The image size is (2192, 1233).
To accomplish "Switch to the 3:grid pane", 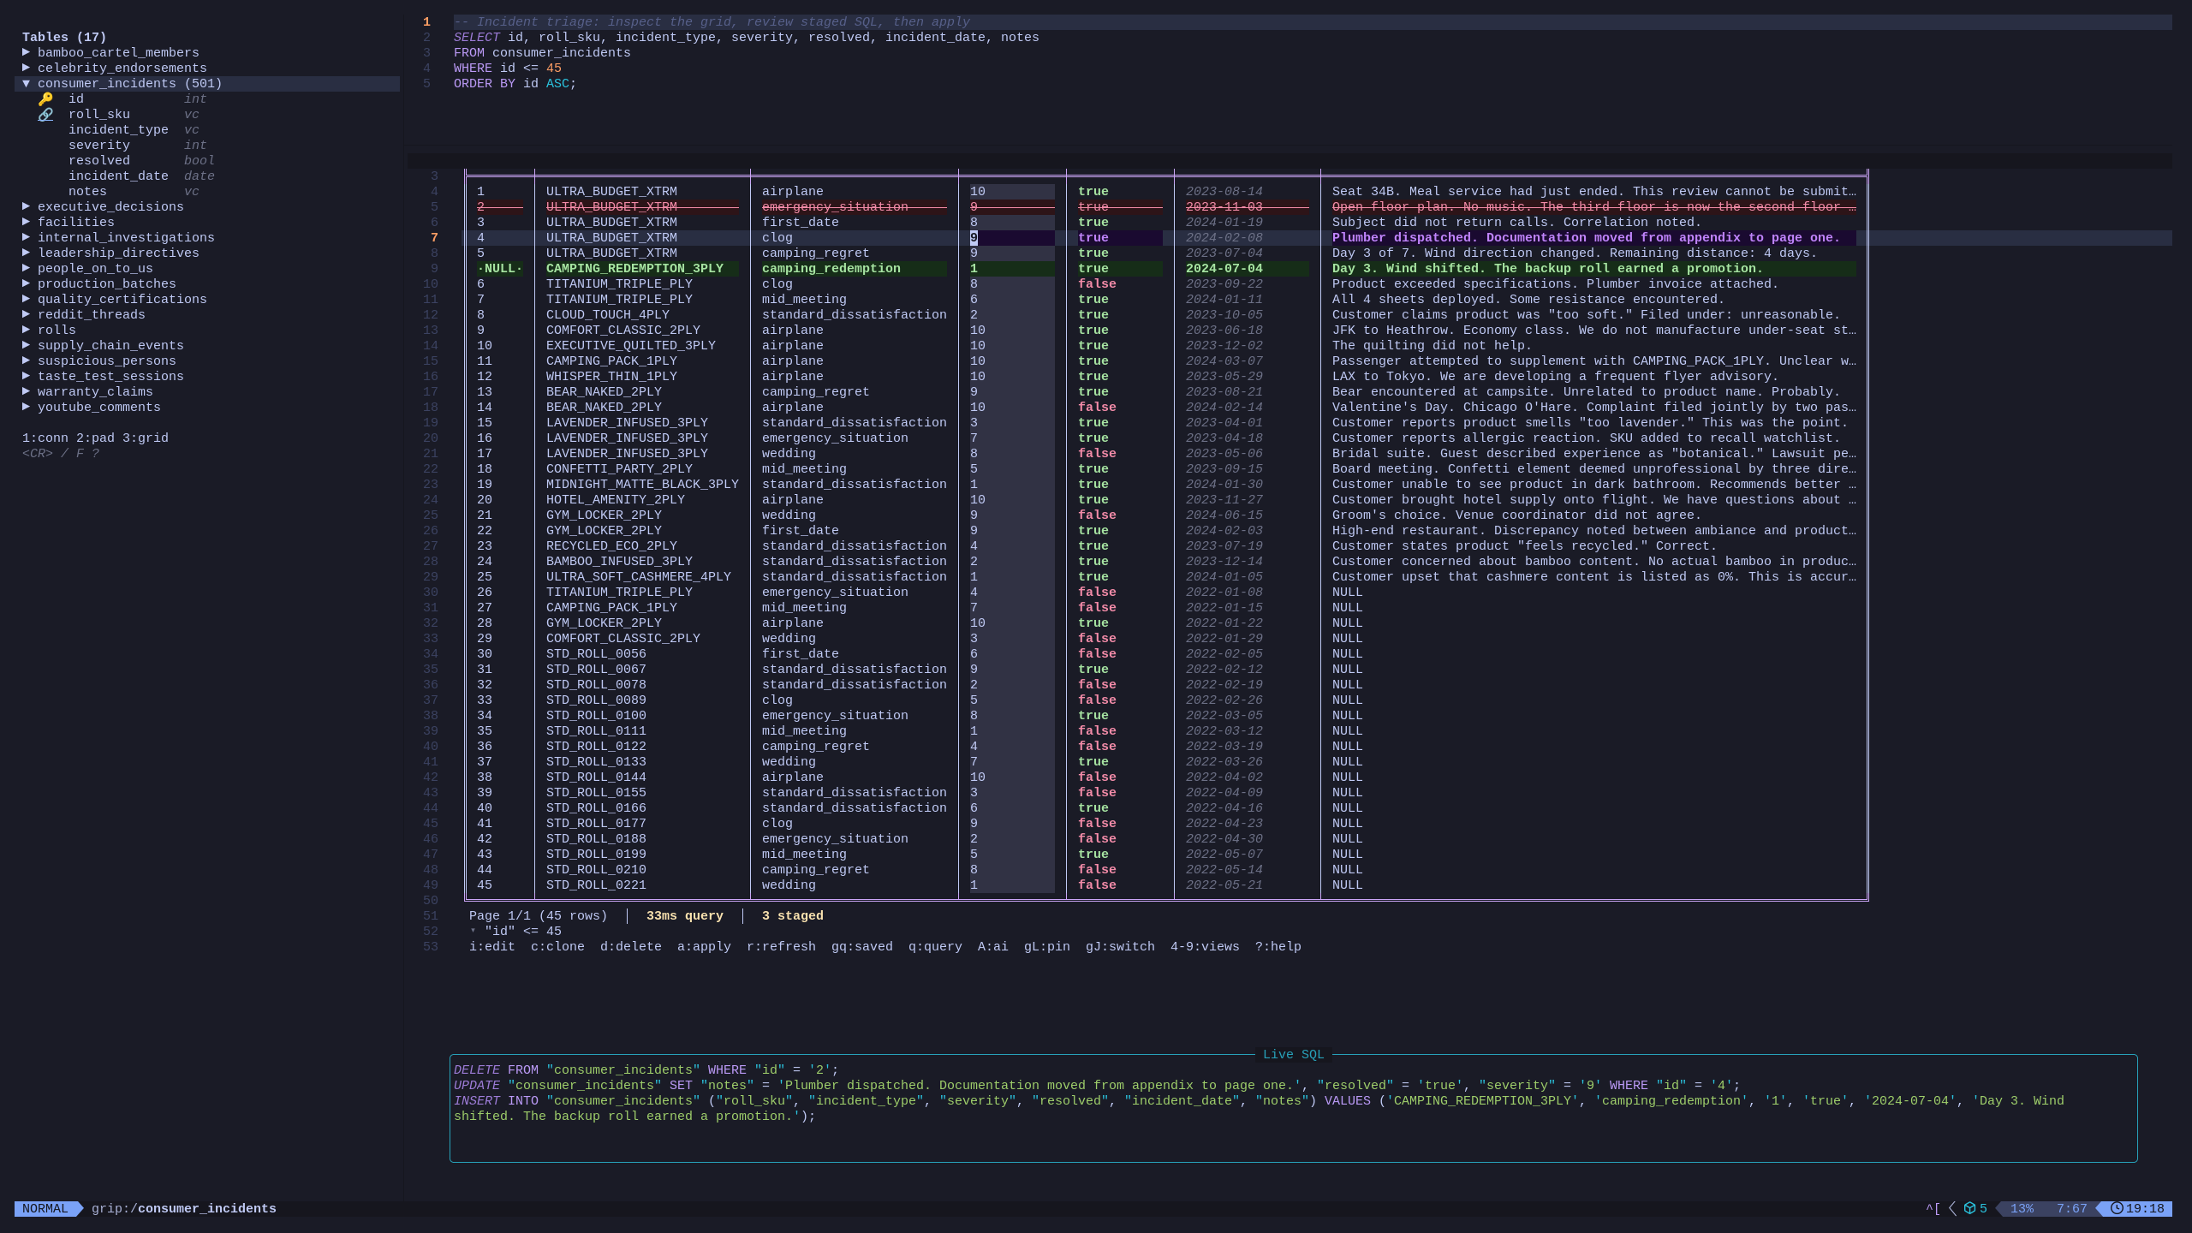I will [145, 438].
